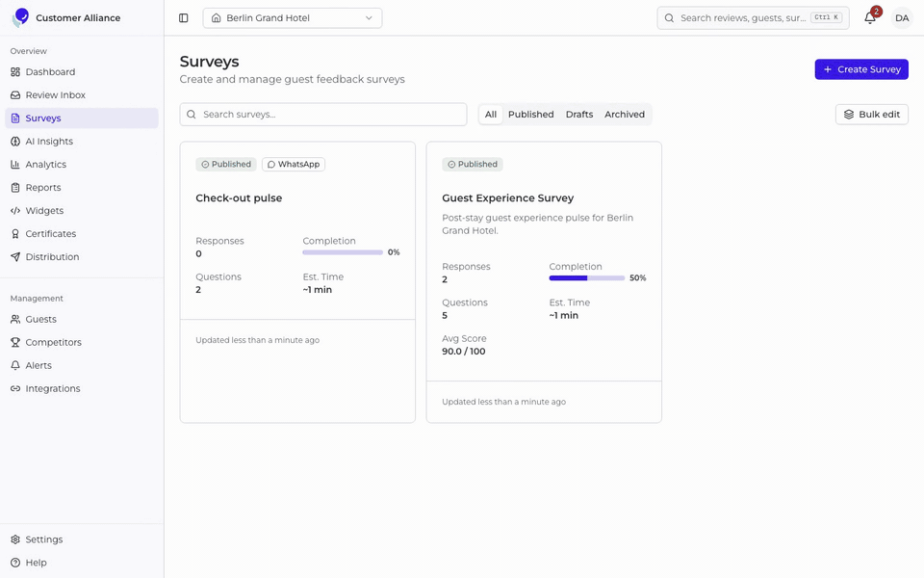Click the Reports clipboard icon
The width and height of the screenshot is (924, 578).
15,188
